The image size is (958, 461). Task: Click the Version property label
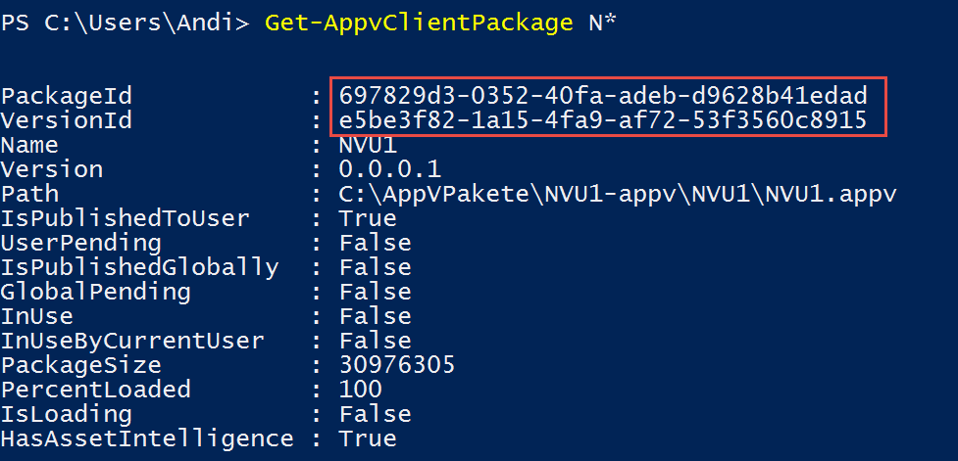(51, 169)
